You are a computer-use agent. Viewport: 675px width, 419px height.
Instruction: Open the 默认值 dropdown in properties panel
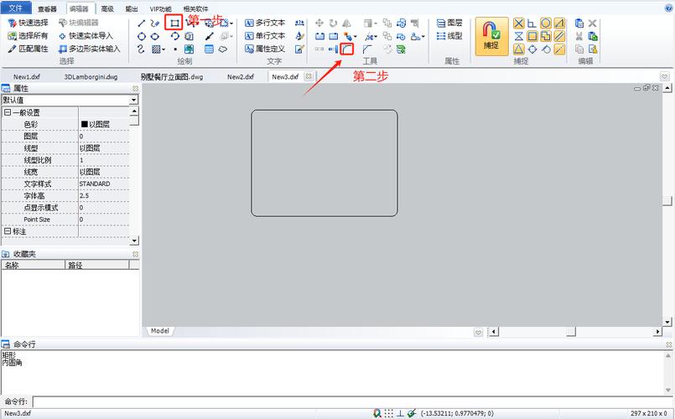134,100
